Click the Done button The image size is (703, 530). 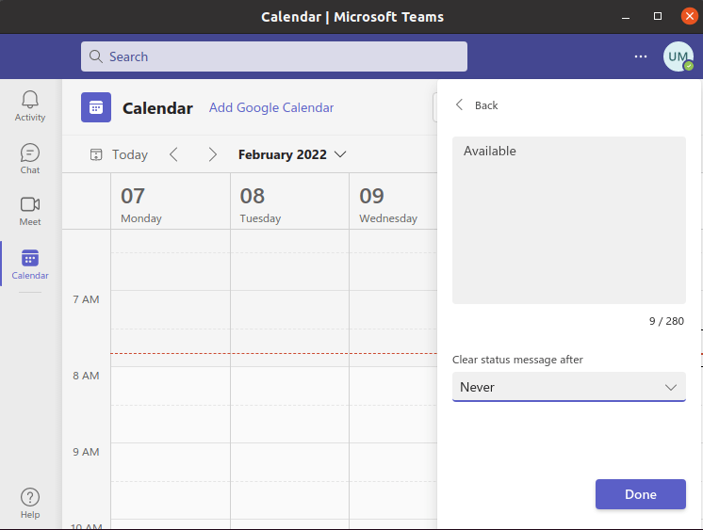click(640, 494)
